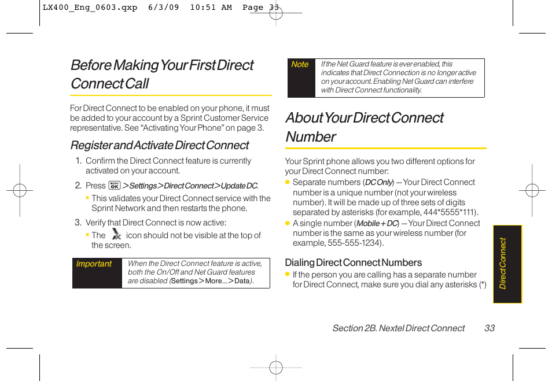
Task: Click the MENU OK key icon
Action: [115, 186]
